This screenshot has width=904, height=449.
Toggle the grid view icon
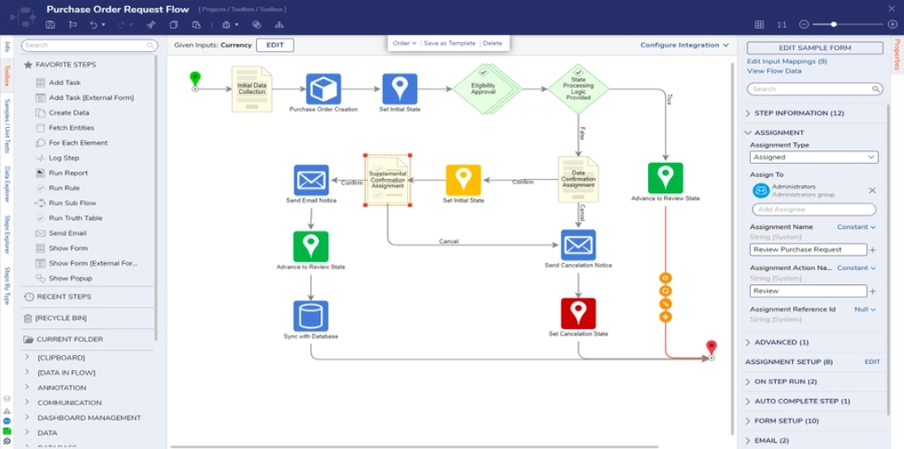point(759,24)
